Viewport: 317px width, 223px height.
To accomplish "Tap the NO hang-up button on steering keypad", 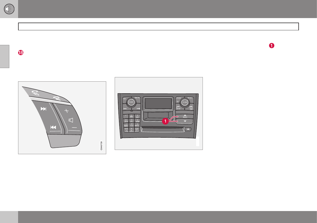I will 57,99.
